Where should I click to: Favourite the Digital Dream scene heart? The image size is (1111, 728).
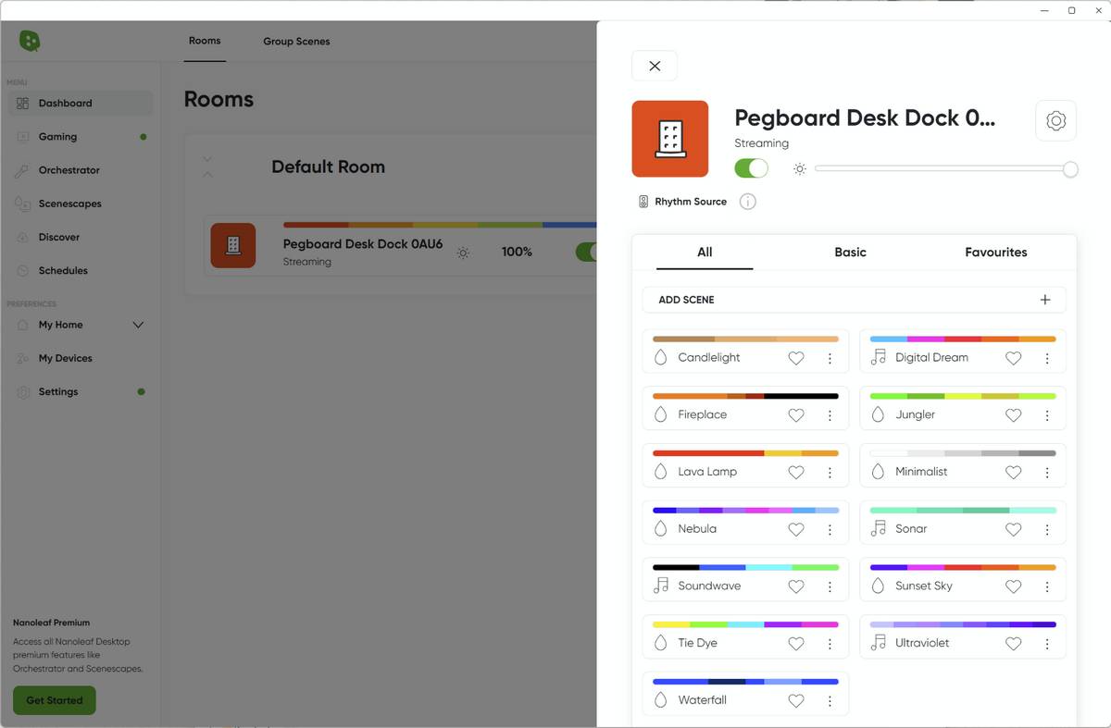coord(1014,358)
